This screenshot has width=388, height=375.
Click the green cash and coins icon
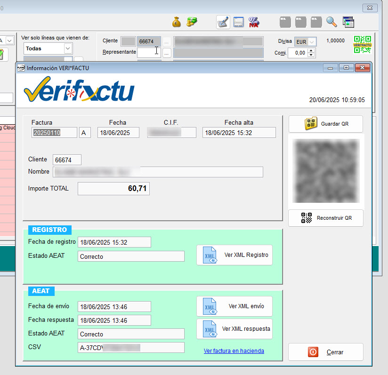coord(192,22)
